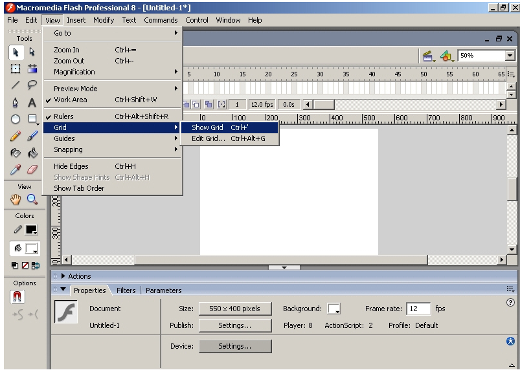Viewport: 520px width, 370px height.
Task: Expand the Preview Mode submenu
Action: (x=113, y=89)
